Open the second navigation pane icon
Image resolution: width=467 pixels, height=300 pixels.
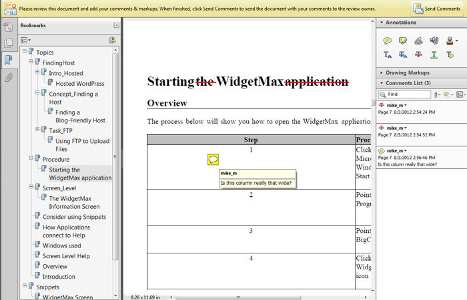point(8,43)
